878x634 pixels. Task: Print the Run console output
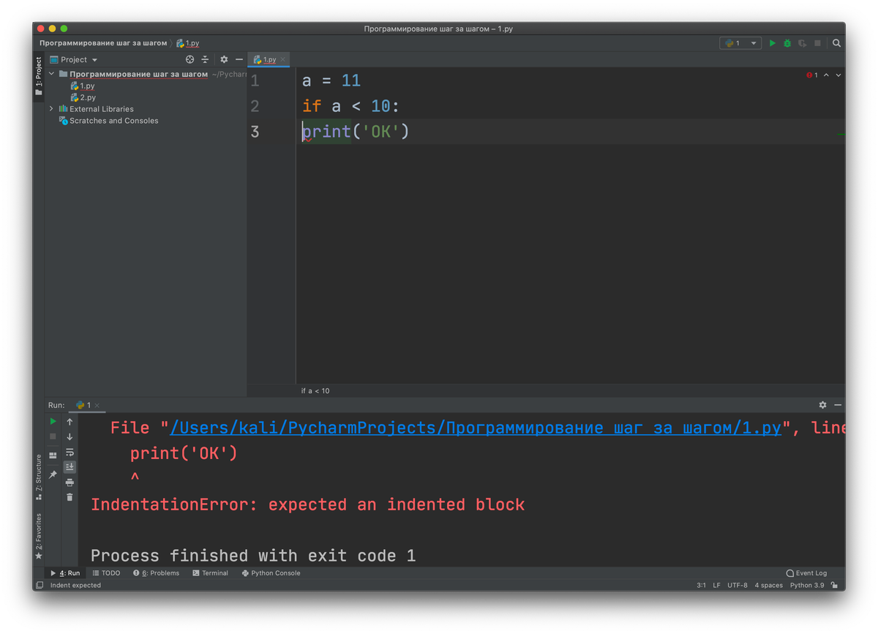pyautogui.click(x=70, y=482)
